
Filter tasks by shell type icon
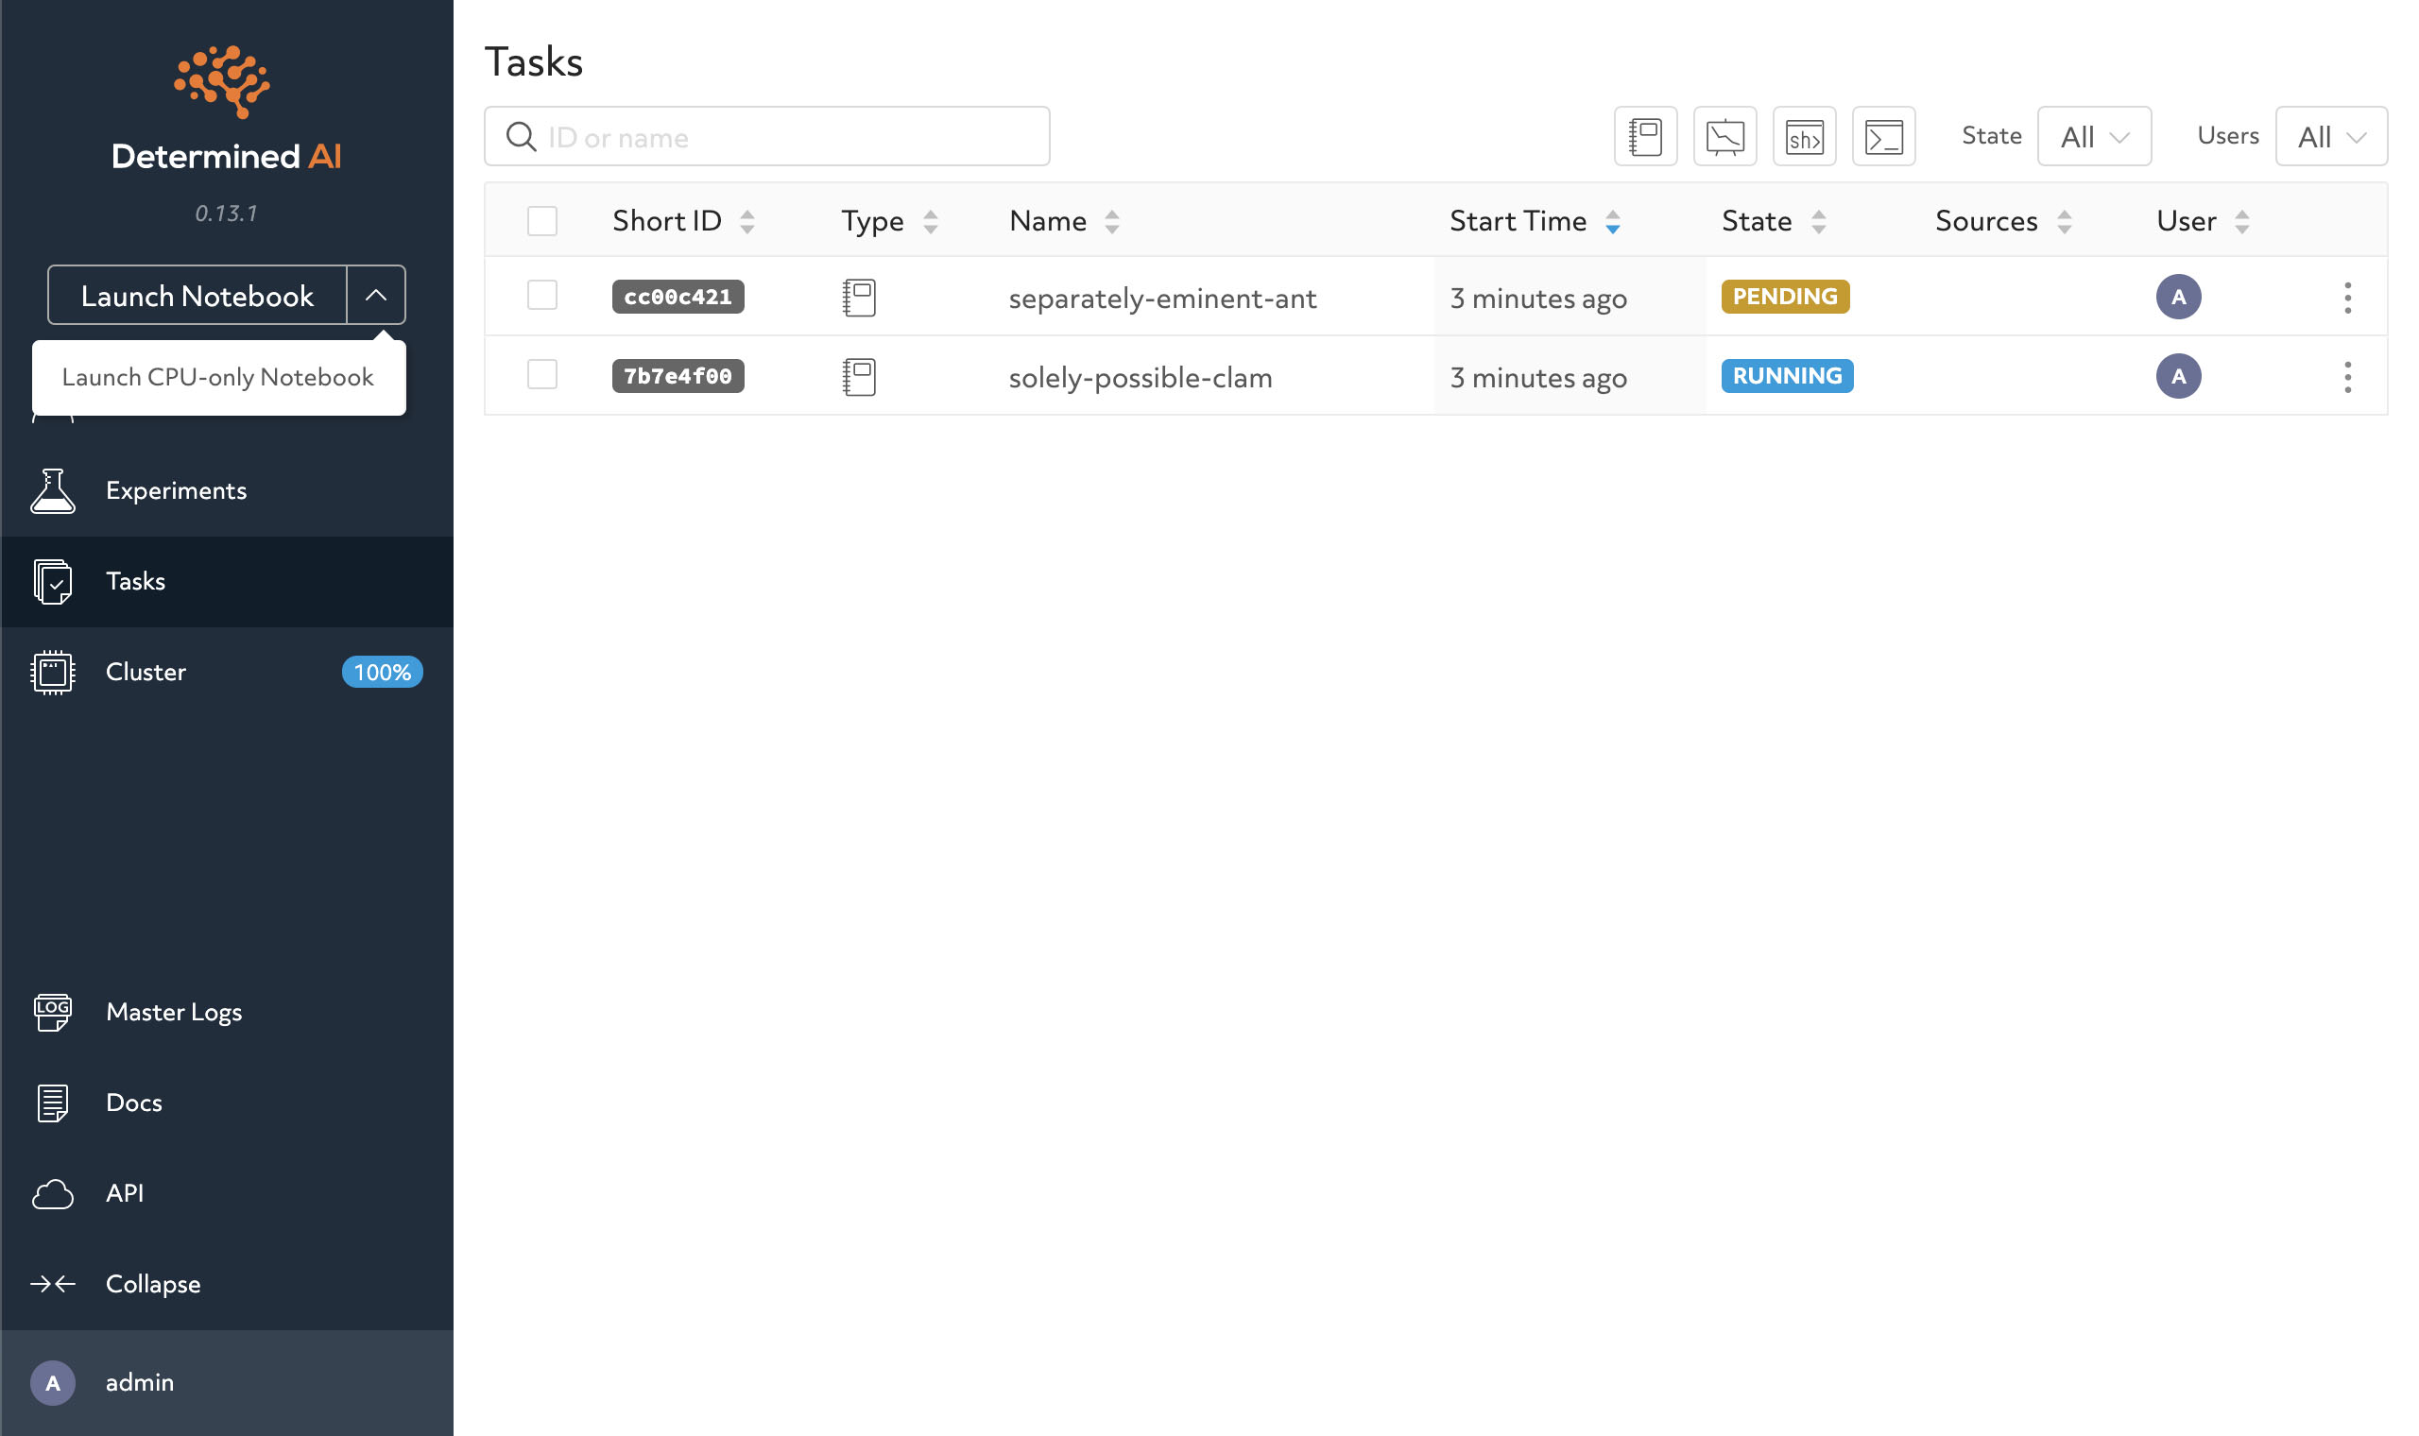tap(1804, 136)
